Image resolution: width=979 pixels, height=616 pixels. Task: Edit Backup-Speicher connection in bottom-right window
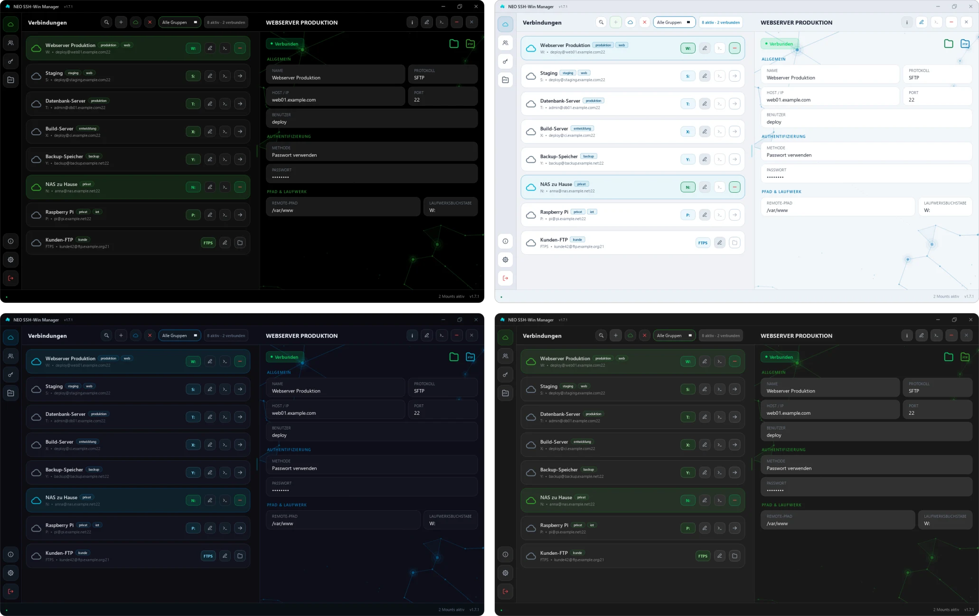click(705, 472)
